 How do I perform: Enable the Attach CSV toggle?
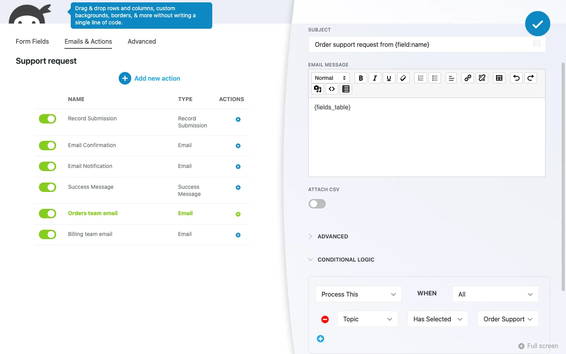point(317,204)
